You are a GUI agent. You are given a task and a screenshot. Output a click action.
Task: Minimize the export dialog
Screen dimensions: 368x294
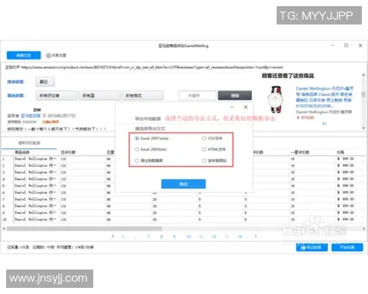click(x=232, y=107)
